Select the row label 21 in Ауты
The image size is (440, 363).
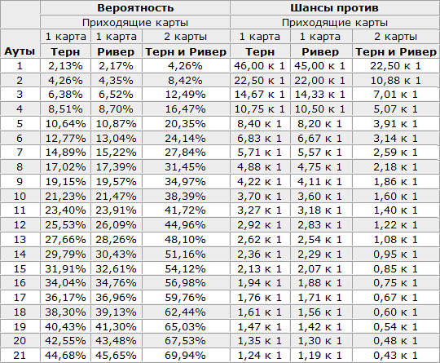click(20, 355)
